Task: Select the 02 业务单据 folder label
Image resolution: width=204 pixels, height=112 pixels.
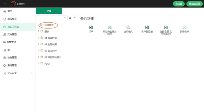Action: click(51, 44)
